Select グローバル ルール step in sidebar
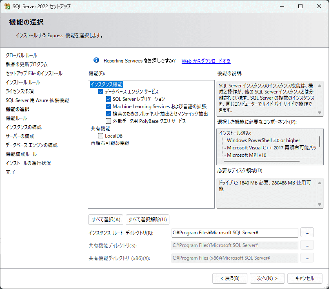The width and height of the screenshot is (329, 289). point(21,56)
